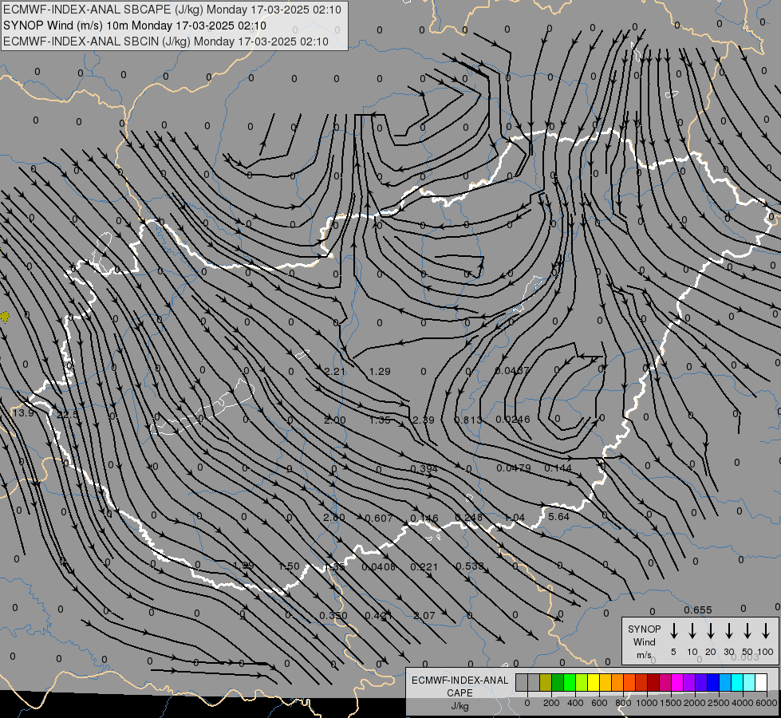Click the 200 tick label on CAPE scale
Screen dimensions: 781x718
(x=551, y=703)
